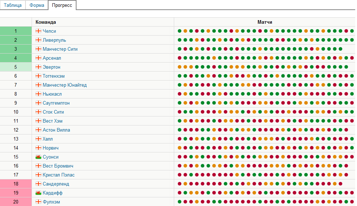The width and height of the screenshot is (357, 206).
Task: Open the Халл team link
Action: [x=47, y=139]
